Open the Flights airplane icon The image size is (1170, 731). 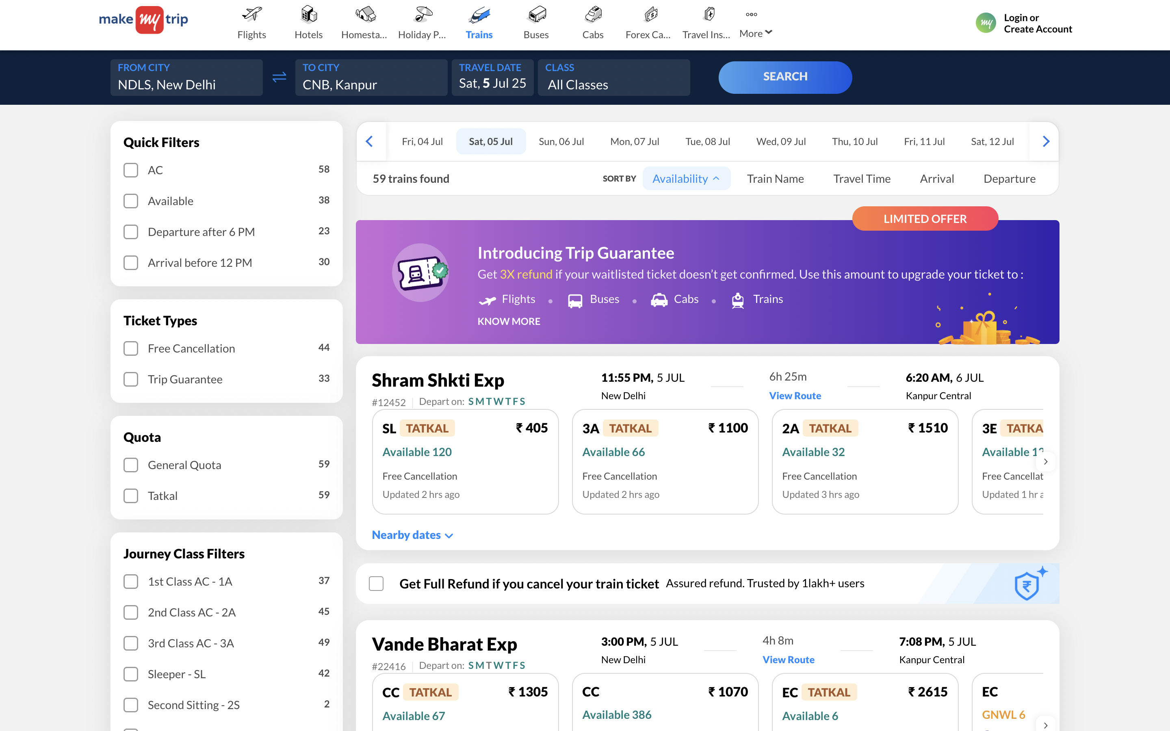tap(251, 15)
